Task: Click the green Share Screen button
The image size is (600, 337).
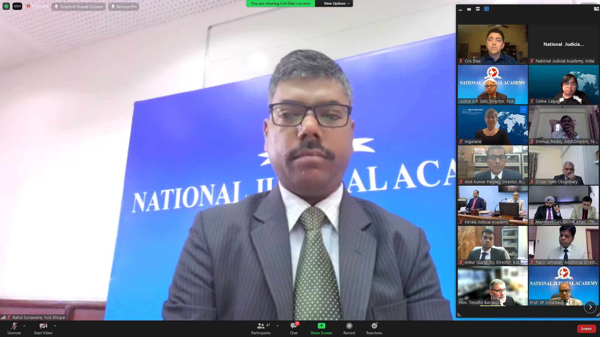Action: 321,329
